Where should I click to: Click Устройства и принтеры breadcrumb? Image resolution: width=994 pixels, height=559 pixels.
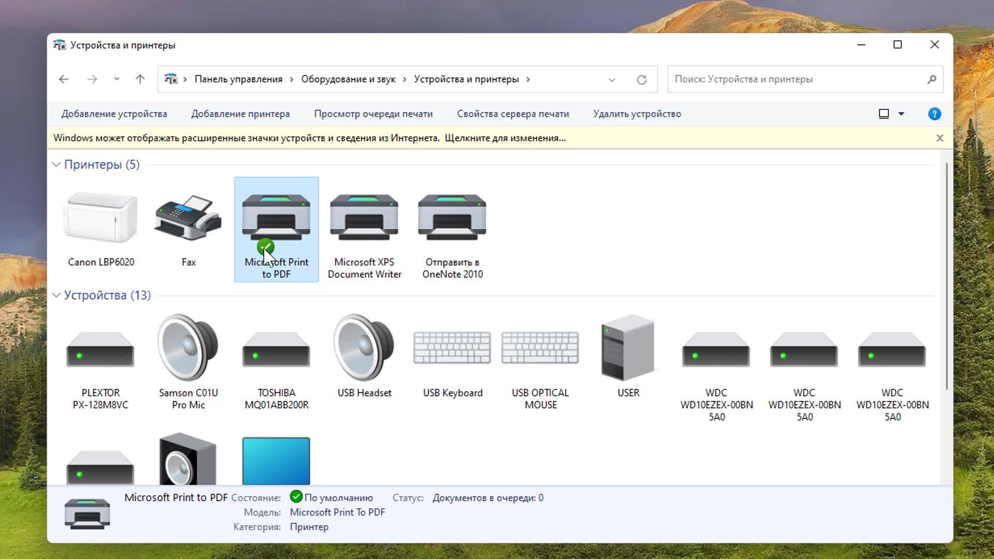[x=466, y=79]
